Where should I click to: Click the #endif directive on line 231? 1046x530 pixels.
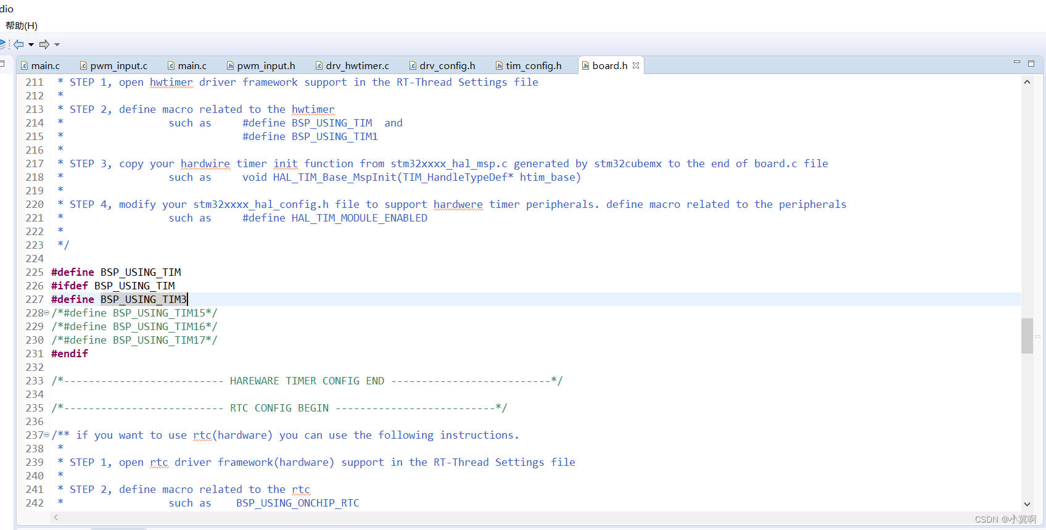click(x=70, y=354)
